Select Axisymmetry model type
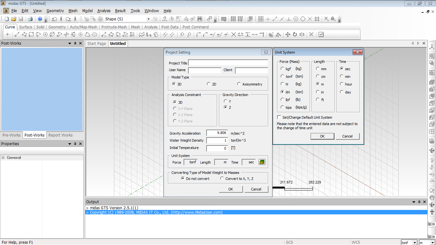 tap(239, 84)
